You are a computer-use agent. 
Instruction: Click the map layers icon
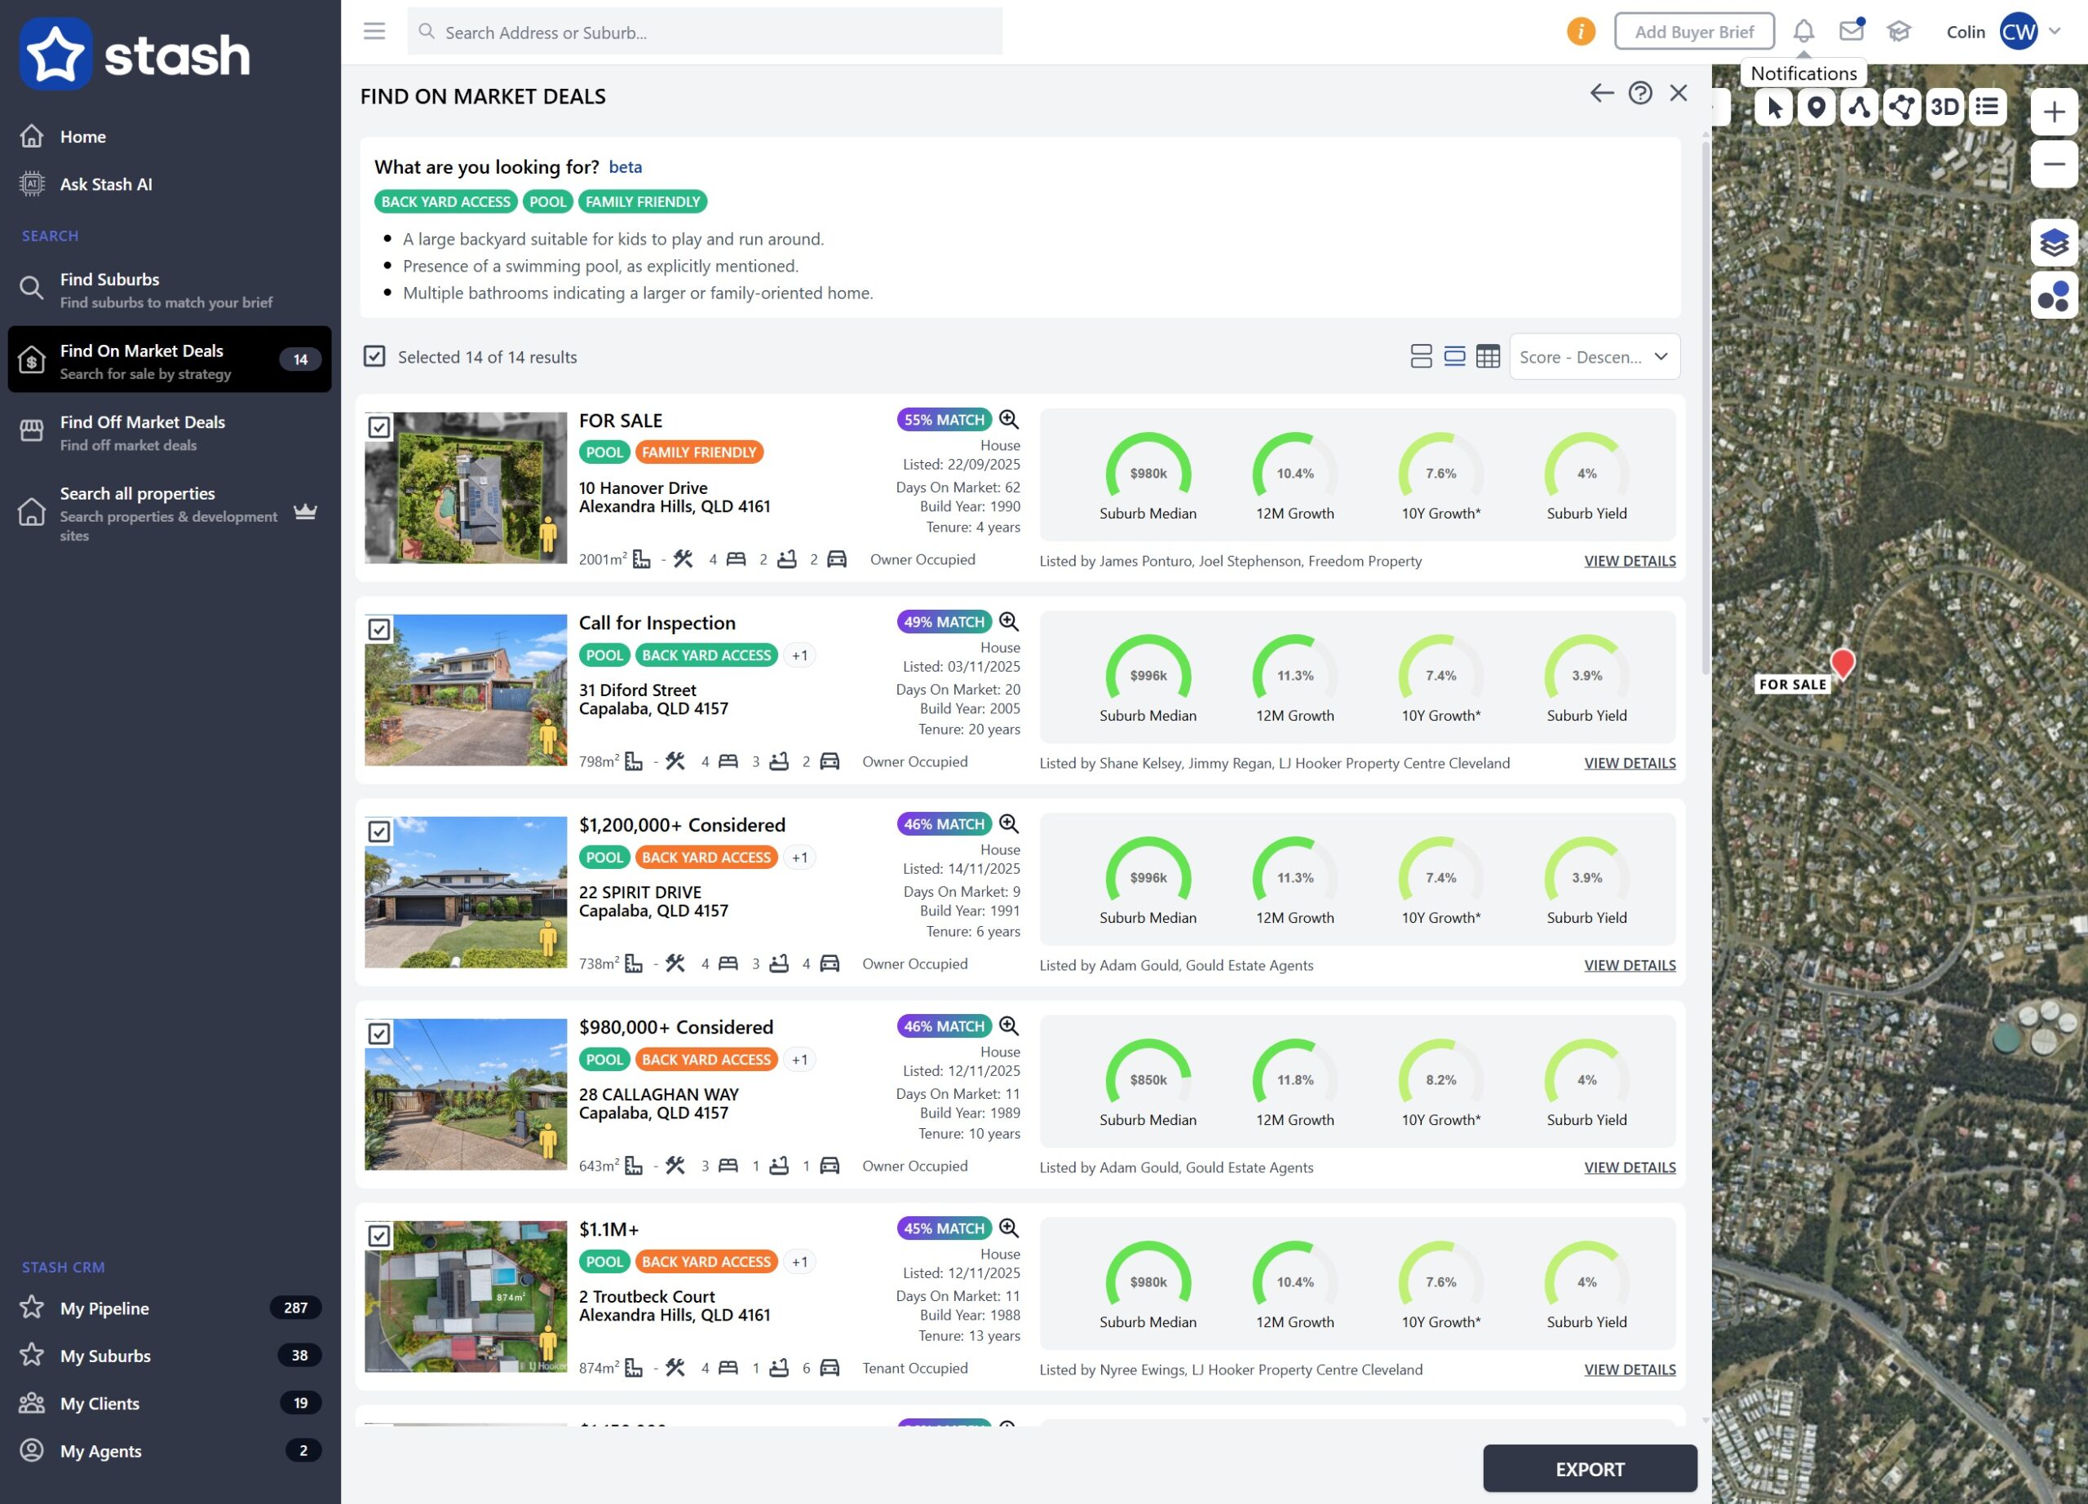coord(2053,244)
